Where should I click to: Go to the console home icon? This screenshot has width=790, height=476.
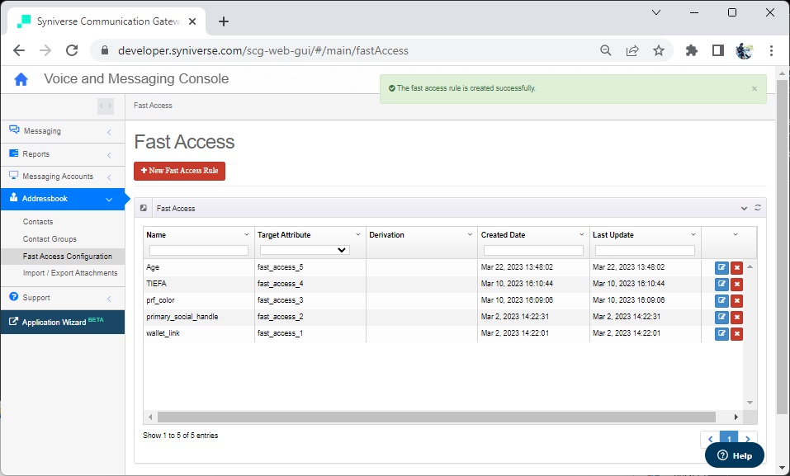tap(21, 79)
